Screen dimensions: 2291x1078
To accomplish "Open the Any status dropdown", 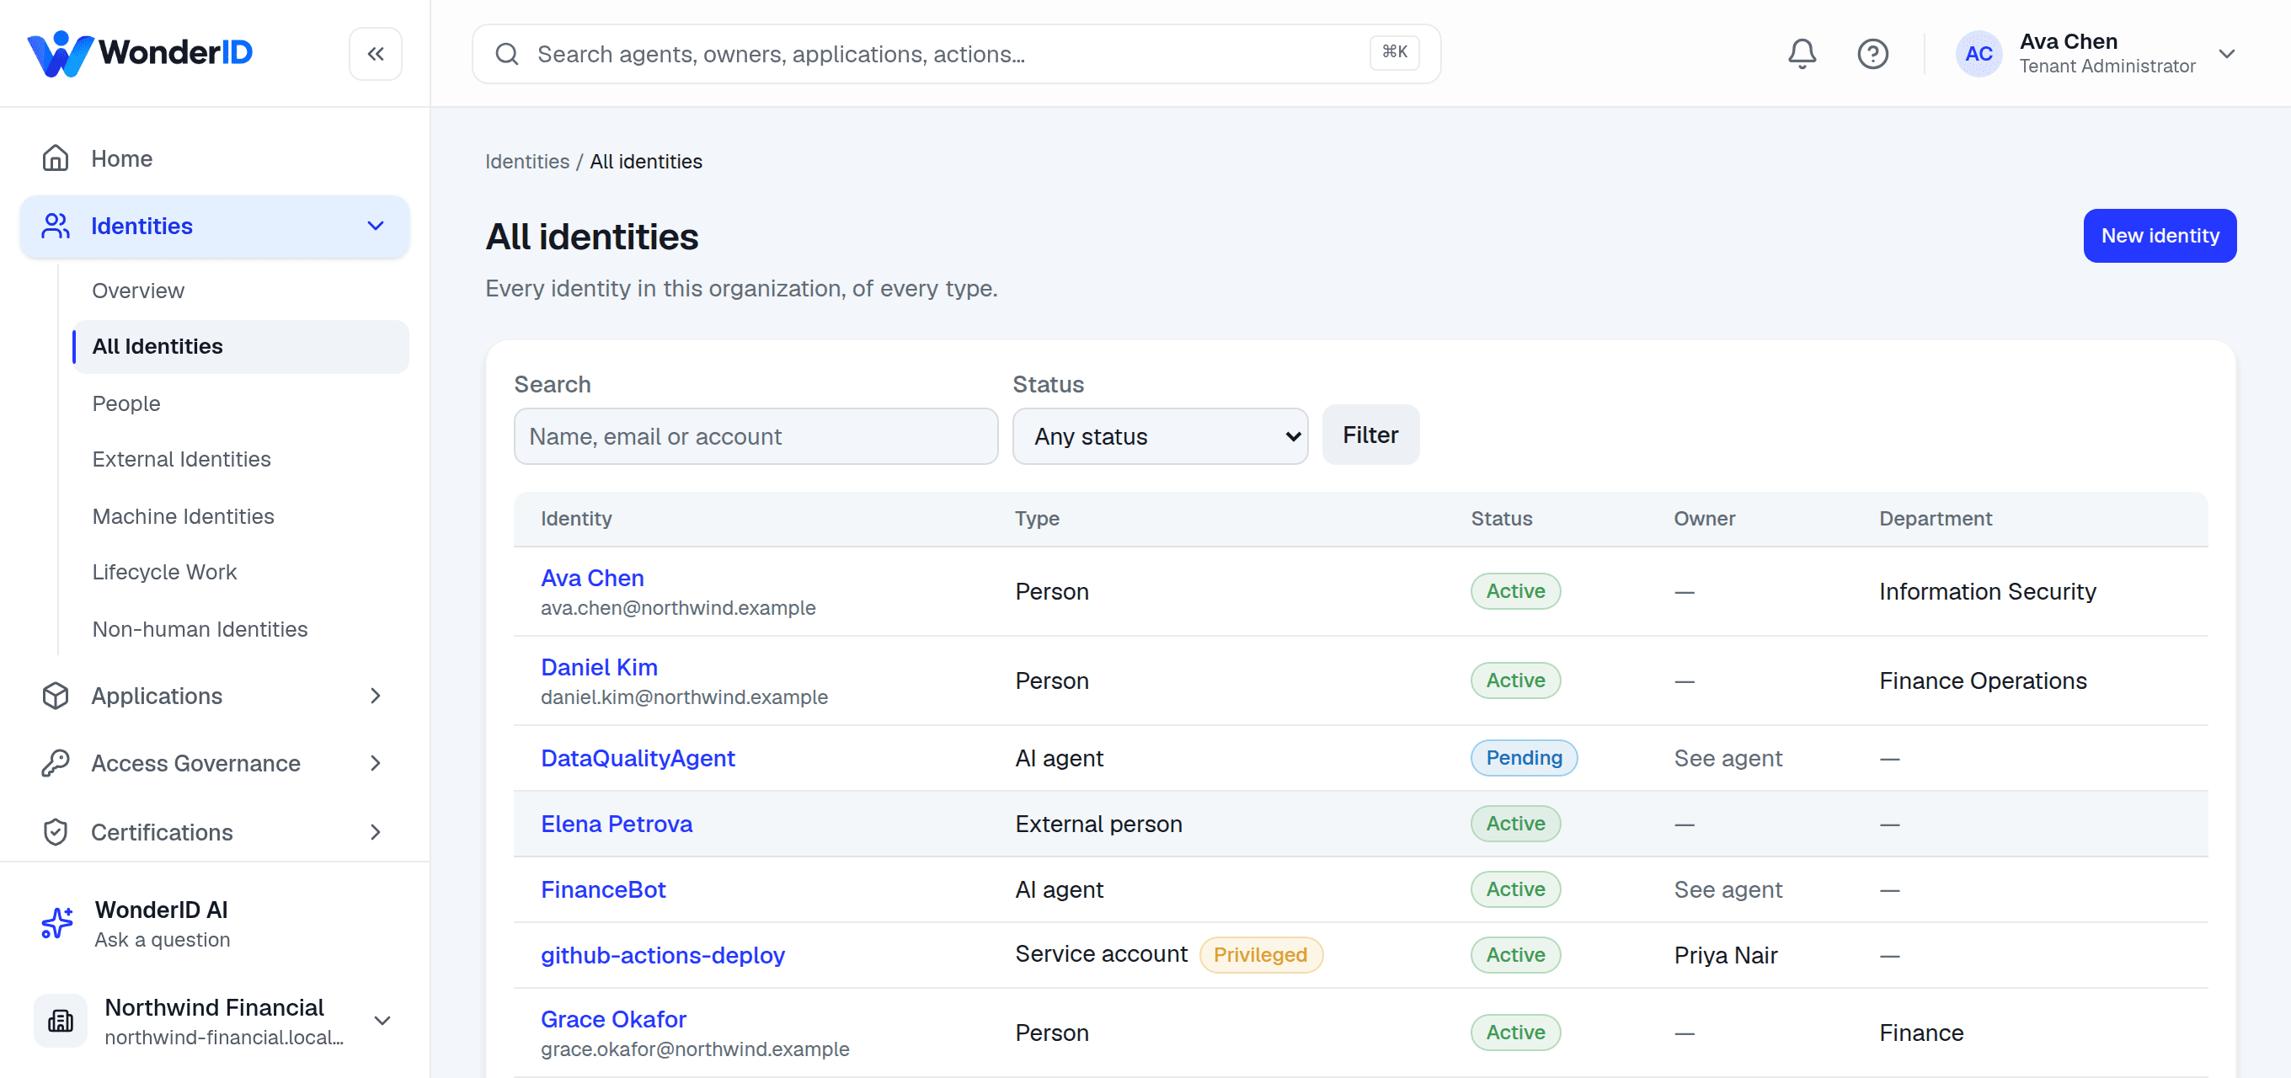I will click(x=1160, y=435).
